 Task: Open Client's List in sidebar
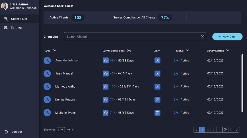20,19
